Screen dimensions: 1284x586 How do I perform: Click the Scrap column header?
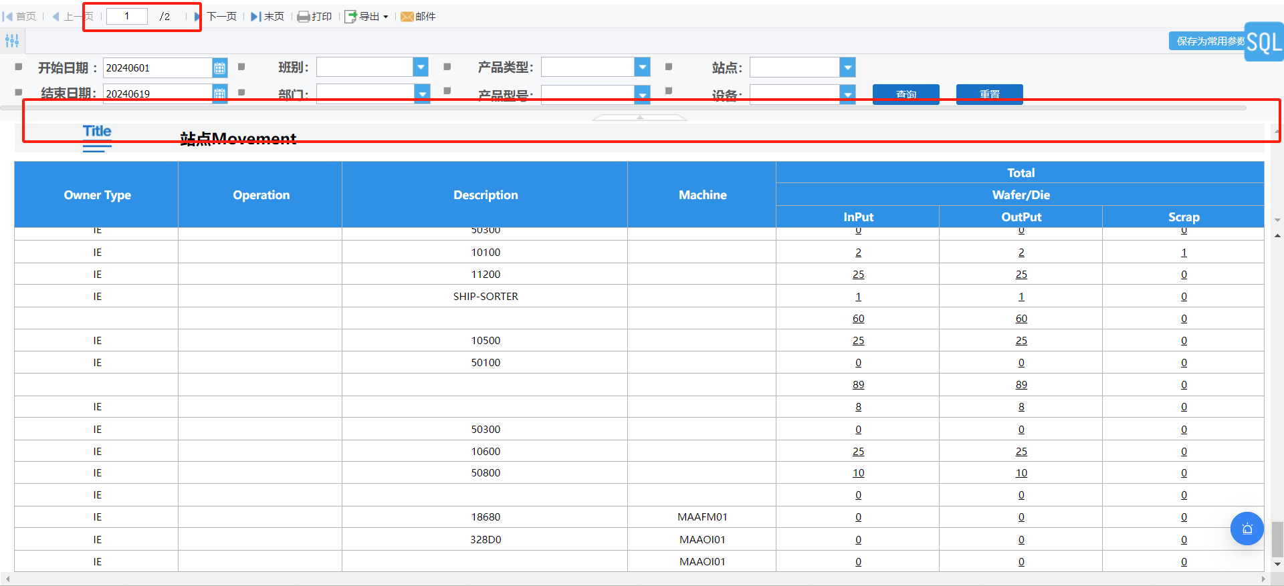tap(1184, 216)
